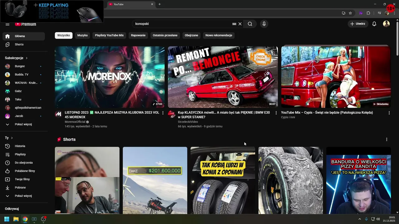Open the Cypis mix red truck thumbnail

point(336,77)
